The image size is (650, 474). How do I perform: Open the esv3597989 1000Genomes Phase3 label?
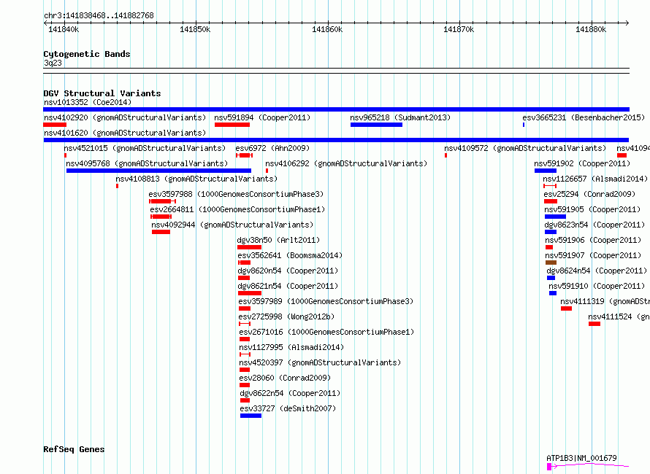click(326, 301)
